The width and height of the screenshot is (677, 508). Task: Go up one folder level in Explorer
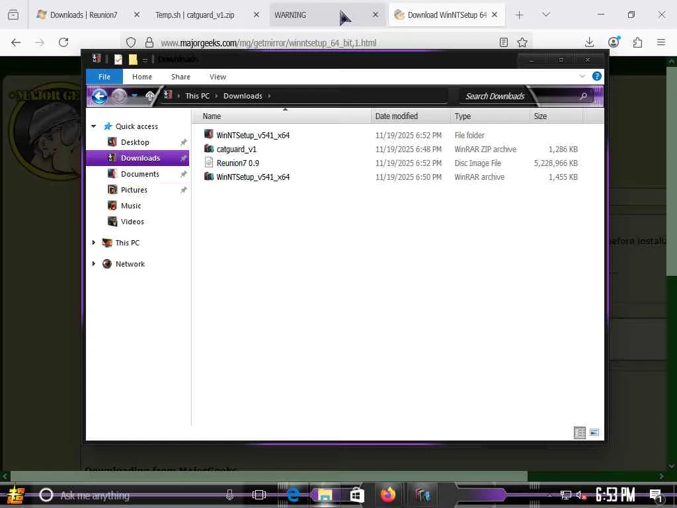[x=149, y=96]
